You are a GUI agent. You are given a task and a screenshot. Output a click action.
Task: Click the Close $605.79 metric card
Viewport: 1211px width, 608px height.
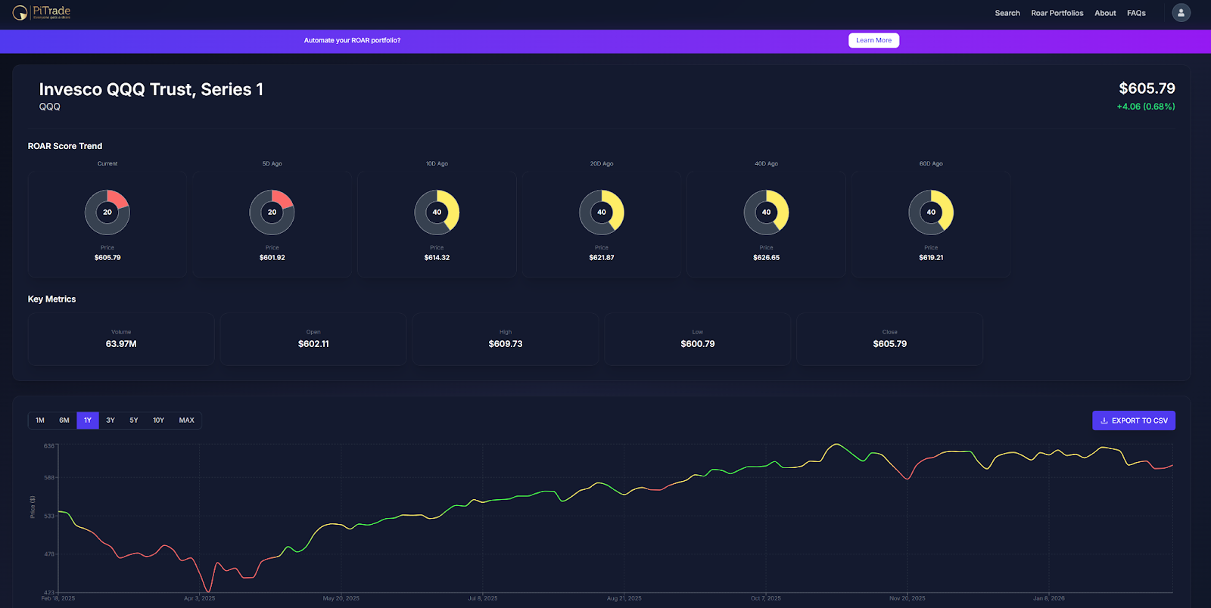(x=890, y=339)
